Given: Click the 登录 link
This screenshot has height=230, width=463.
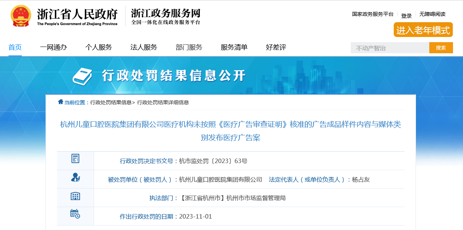Looking at the screenshot, I should [x=406, y=16].
